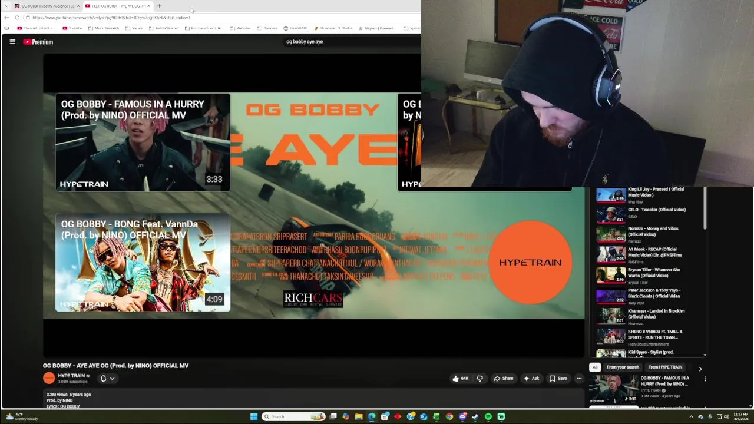This screenshot has width=754, height=424.
Task: Expand the Websites bookmark folder
Action: (x=241, y=28)
